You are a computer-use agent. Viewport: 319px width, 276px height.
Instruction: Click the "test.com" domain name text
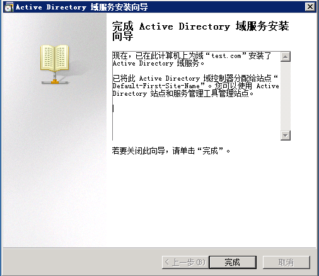coord(226,56)
